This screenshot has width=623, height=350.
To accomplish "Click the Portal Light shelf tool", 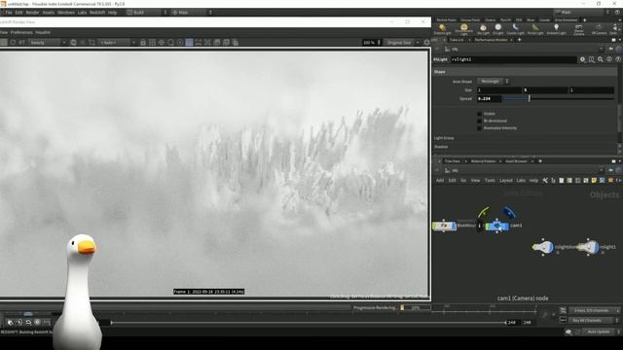I will click(535, 29).
